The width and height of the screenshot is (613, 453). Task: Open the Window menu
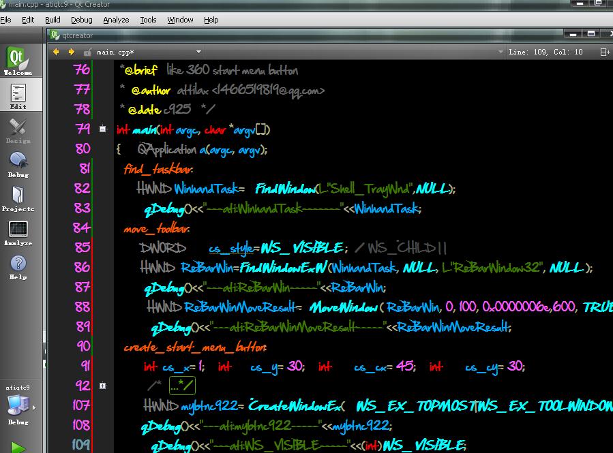[180, 20]
